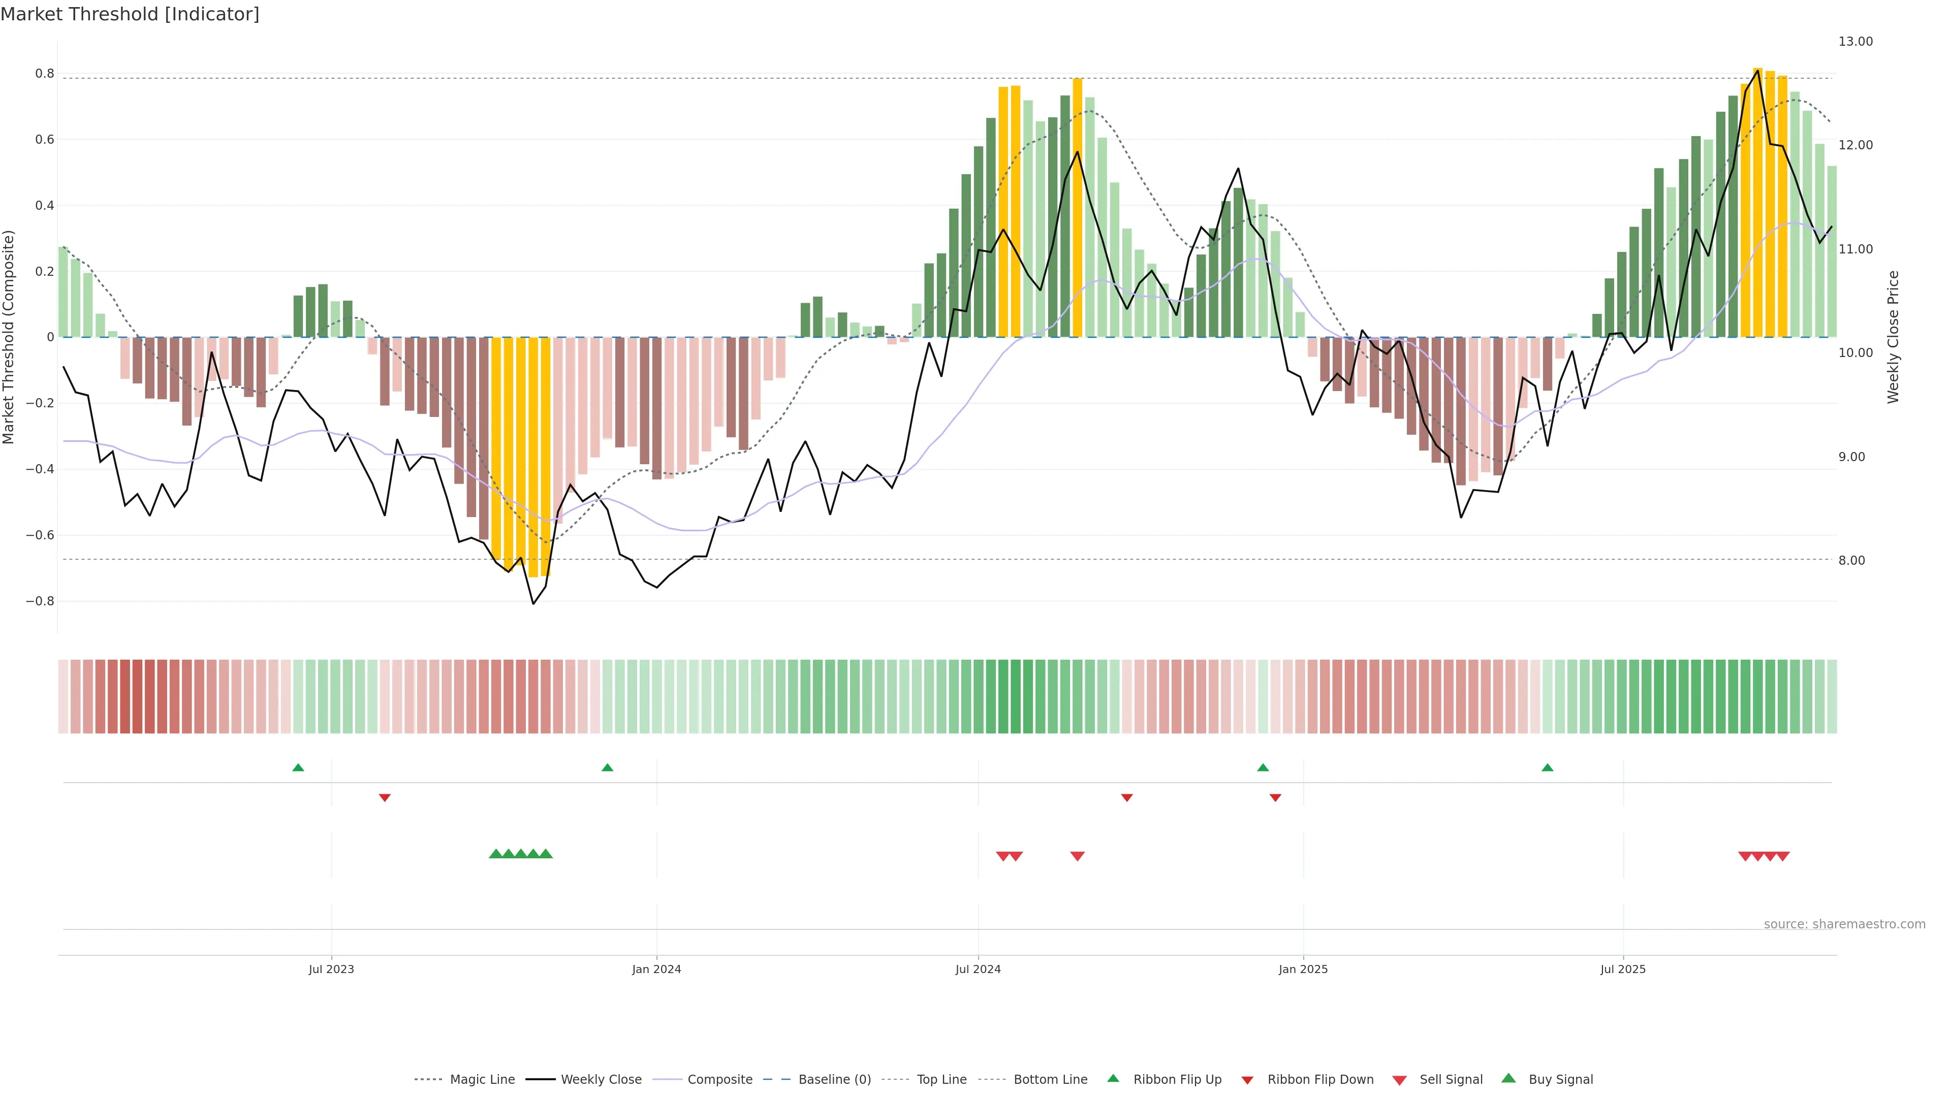Click the red Sell Signal triangle in legend

[1400, 1080]
